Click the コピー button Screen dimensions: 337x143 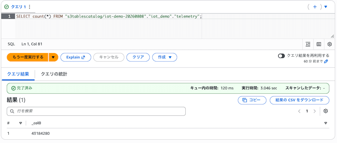252,100
